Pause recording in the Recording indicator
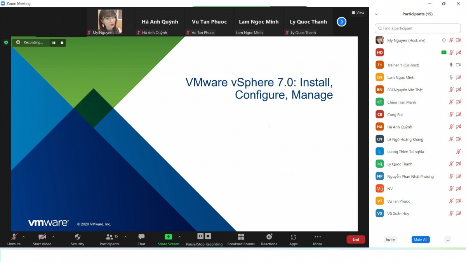Screen dimensions: 466x262 coord(54,43)
